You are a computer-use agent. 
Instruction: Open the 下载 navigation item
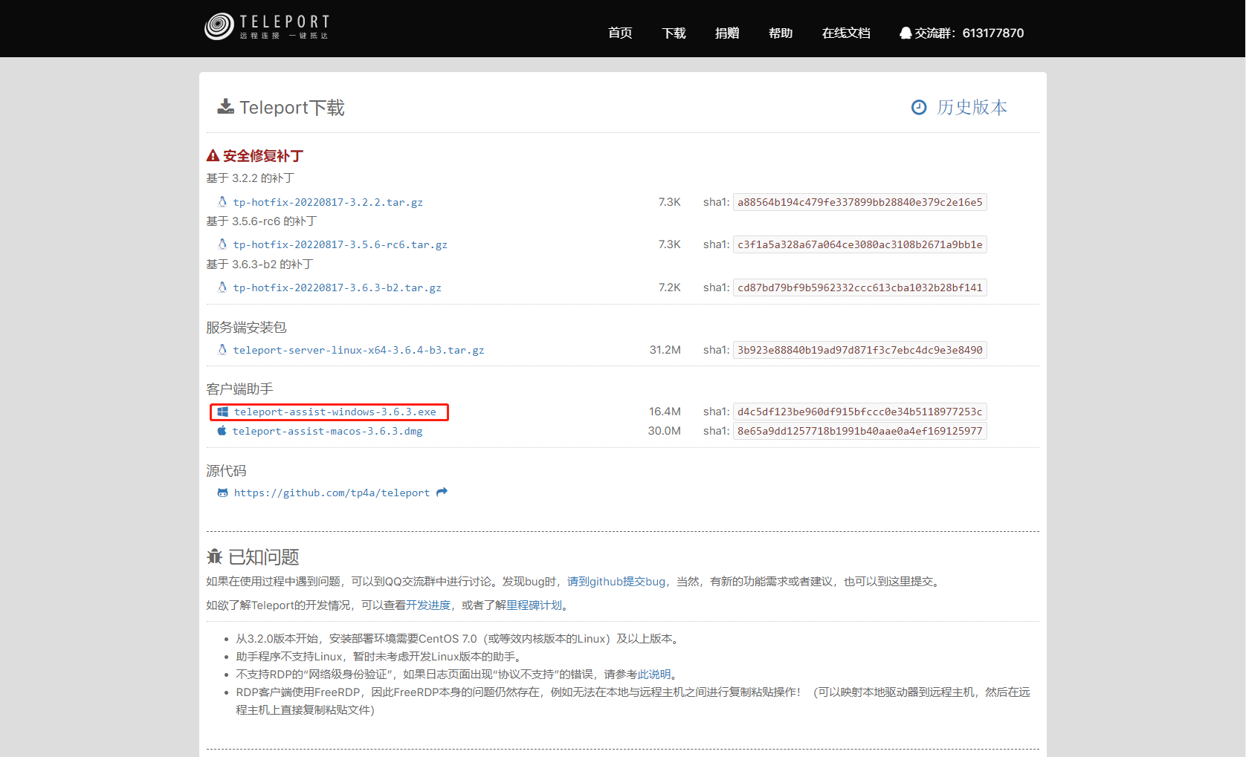(674, 33)
